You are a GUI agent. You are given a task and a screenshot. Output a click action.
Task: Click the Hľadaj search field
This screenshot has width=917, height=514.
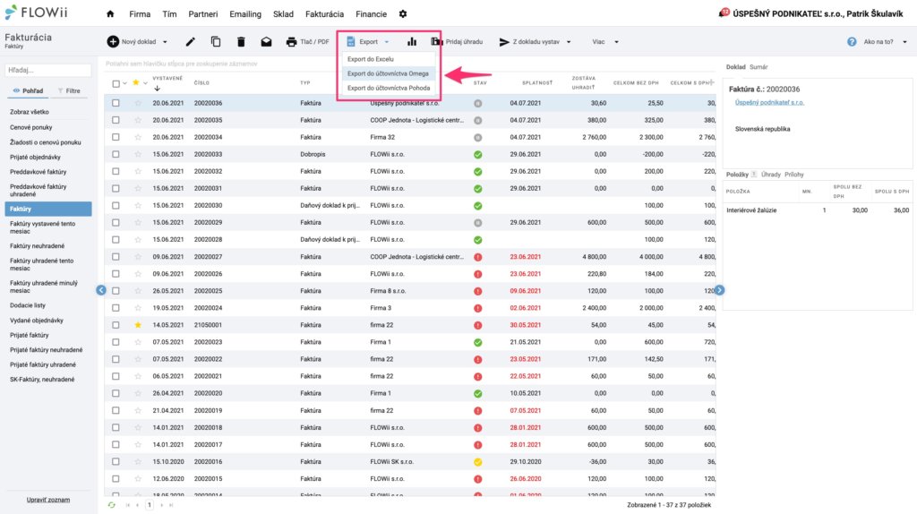tap(48, 70)
